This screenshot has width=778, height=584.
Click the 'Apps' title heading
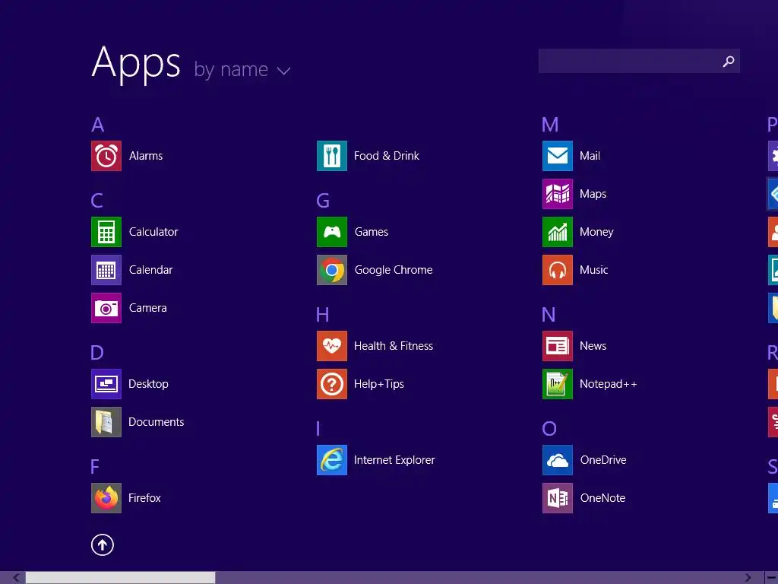click(137, 64)
